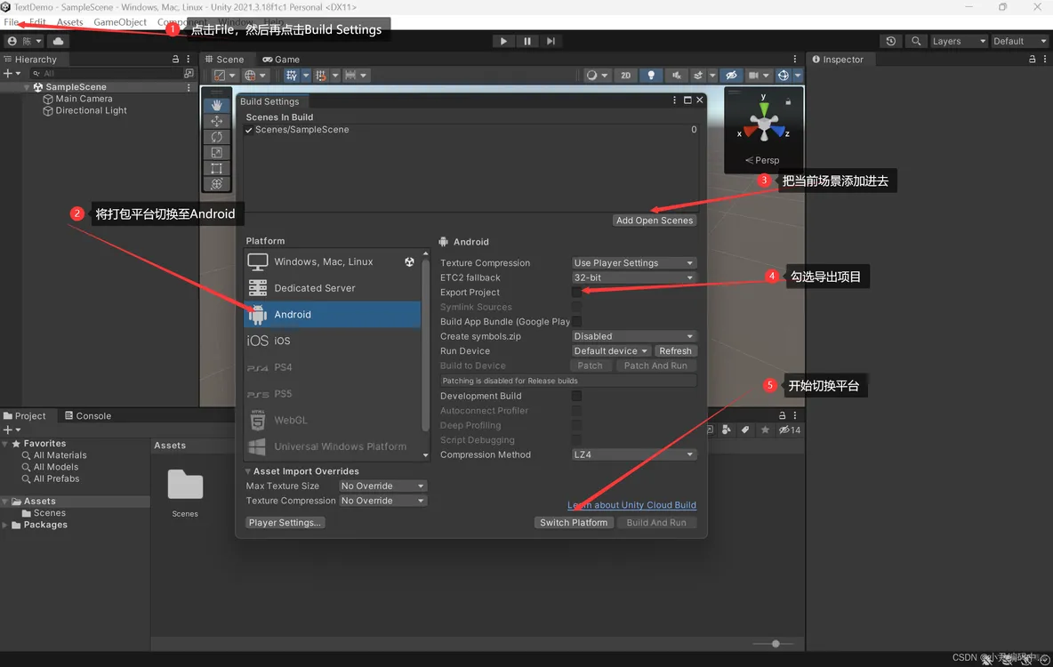Image resolution: width=1053 pixels, height=667 pixels.
Task: Click the Play button in toolbar
Action: tap(503, 41)
